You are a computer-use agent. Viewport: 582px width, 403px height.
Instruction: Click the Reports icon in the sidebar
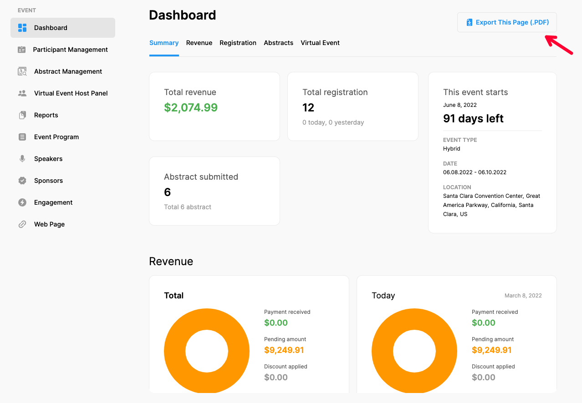pyautogui.click(x=22, y=115)
